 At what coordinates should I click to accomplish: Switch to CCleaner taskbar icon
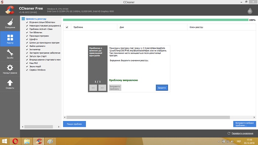pos(39,141)
